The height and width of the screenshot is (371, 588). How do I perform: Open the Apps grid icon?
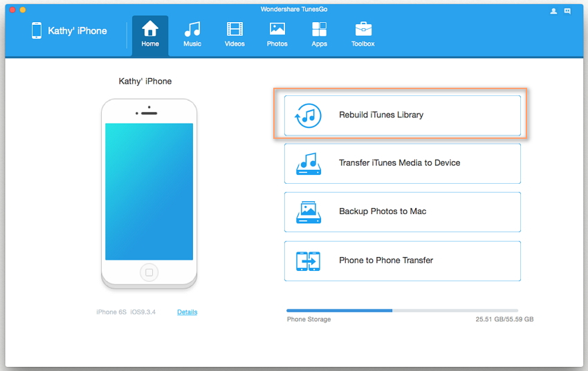click(x=319, y=29)
